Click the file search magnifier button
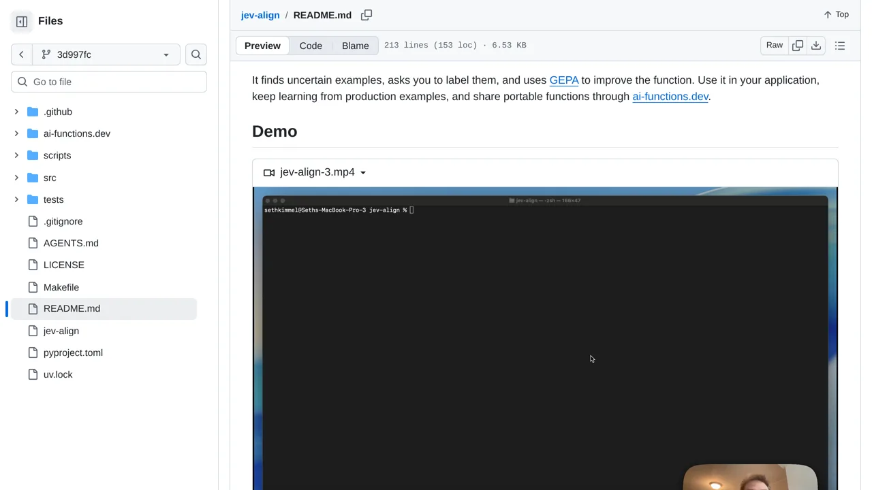872x490 pixels. pos(196,54)
